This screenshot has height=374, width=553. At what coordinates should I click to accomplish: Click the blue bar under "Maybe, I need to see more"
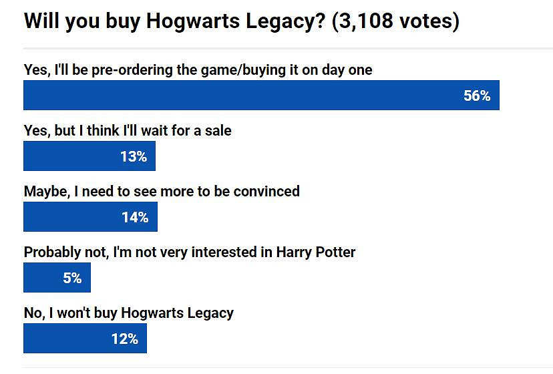tap(67, 217)
